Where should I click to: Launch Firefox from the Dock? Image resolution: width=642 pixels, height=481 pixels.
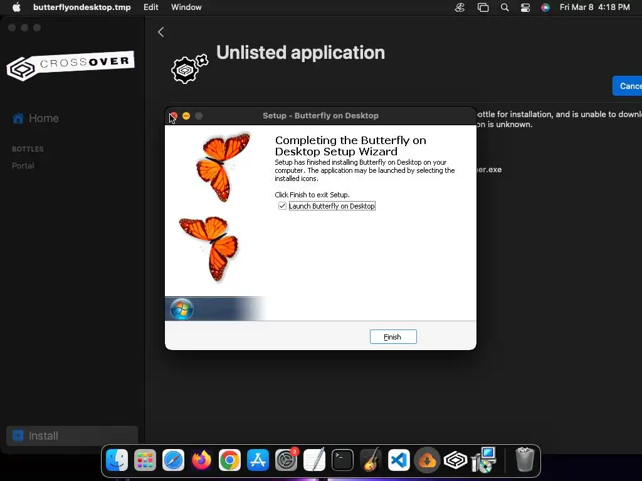201,460
